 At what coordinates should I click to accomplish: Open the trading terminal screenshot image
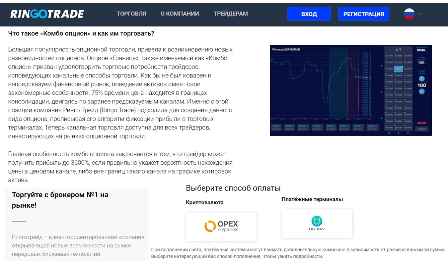point(351,90)
